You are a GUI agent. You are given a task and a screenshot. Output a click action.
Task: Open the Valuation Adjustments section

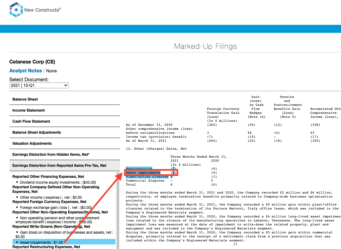tap(64, 144)
